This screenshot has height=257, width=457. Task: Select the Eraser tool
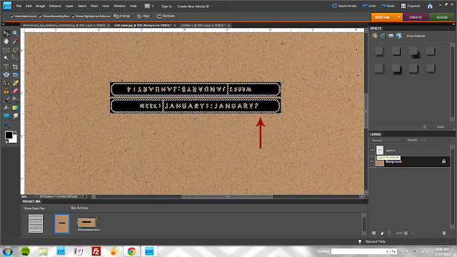click(15, 91)
